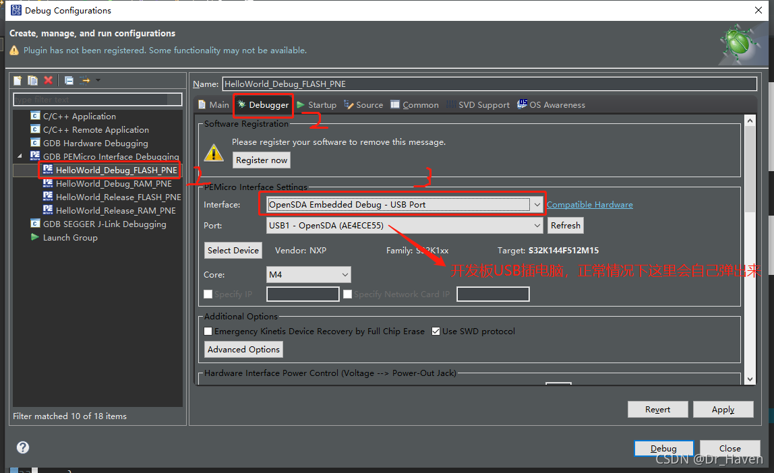Image resolution: width=774 pixels, height=473 pixels.
Task: Open the OS Awareness tab
Action: point(551,104)
